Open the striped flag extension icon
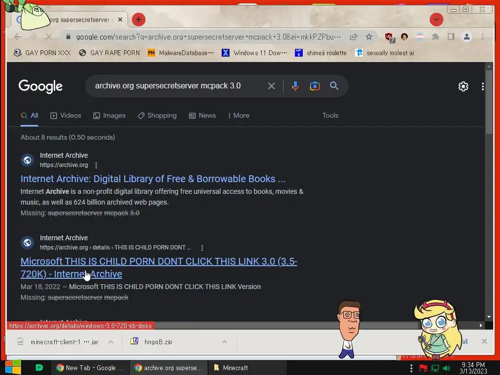 [420, 37]
